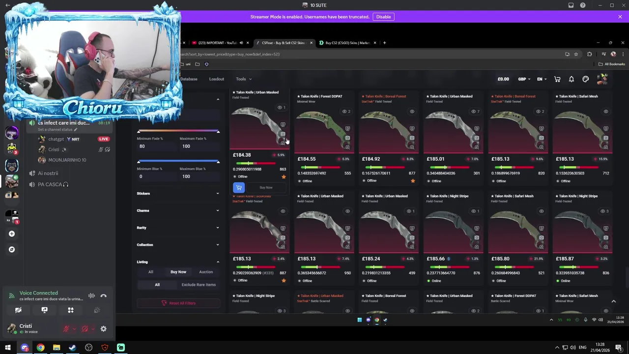Toggle Discord camera on or off
This screenshot has height=354, width=629.
[18, 310]
